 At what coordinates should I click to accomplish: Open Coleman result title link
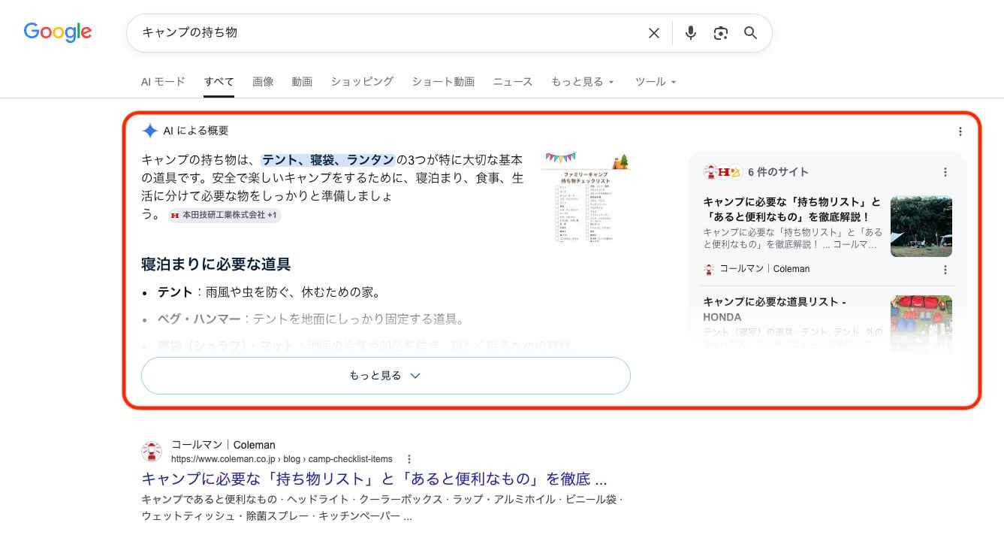pyautogui.click(x=374, y=479)
